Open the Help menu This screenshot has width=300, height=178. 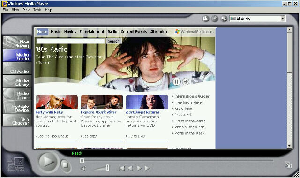coord(49,10)
